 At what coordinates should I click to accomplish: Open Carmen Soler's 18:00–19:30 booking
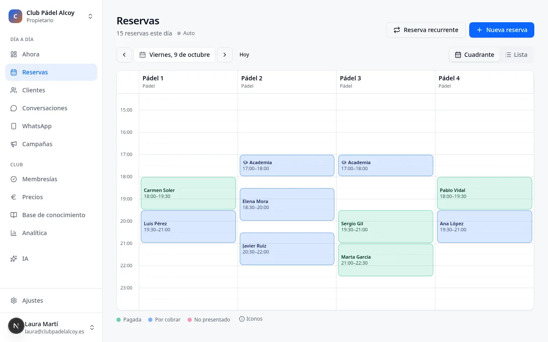(188, 193)
